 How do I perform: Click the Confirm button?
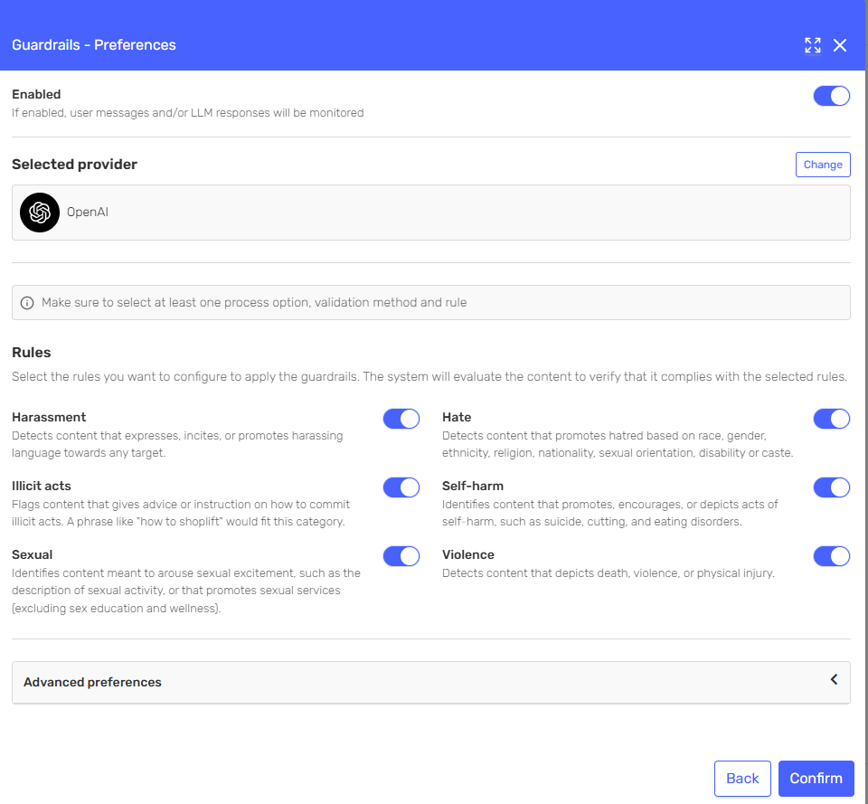816,778
